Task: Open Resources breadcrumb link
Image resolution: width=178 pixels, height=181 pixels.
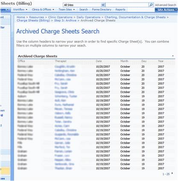Action: pos(37,17)
